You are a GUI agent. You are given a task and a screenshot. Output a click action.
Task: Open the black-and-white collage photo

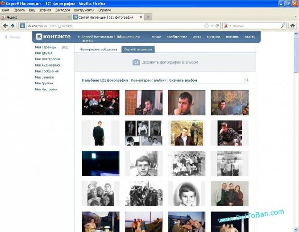(144, 133)
